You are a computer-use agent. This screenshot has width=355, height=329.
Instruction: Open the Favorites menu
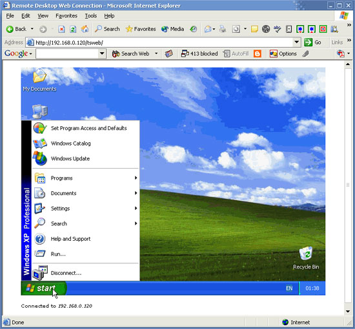(x=66, y=16)
